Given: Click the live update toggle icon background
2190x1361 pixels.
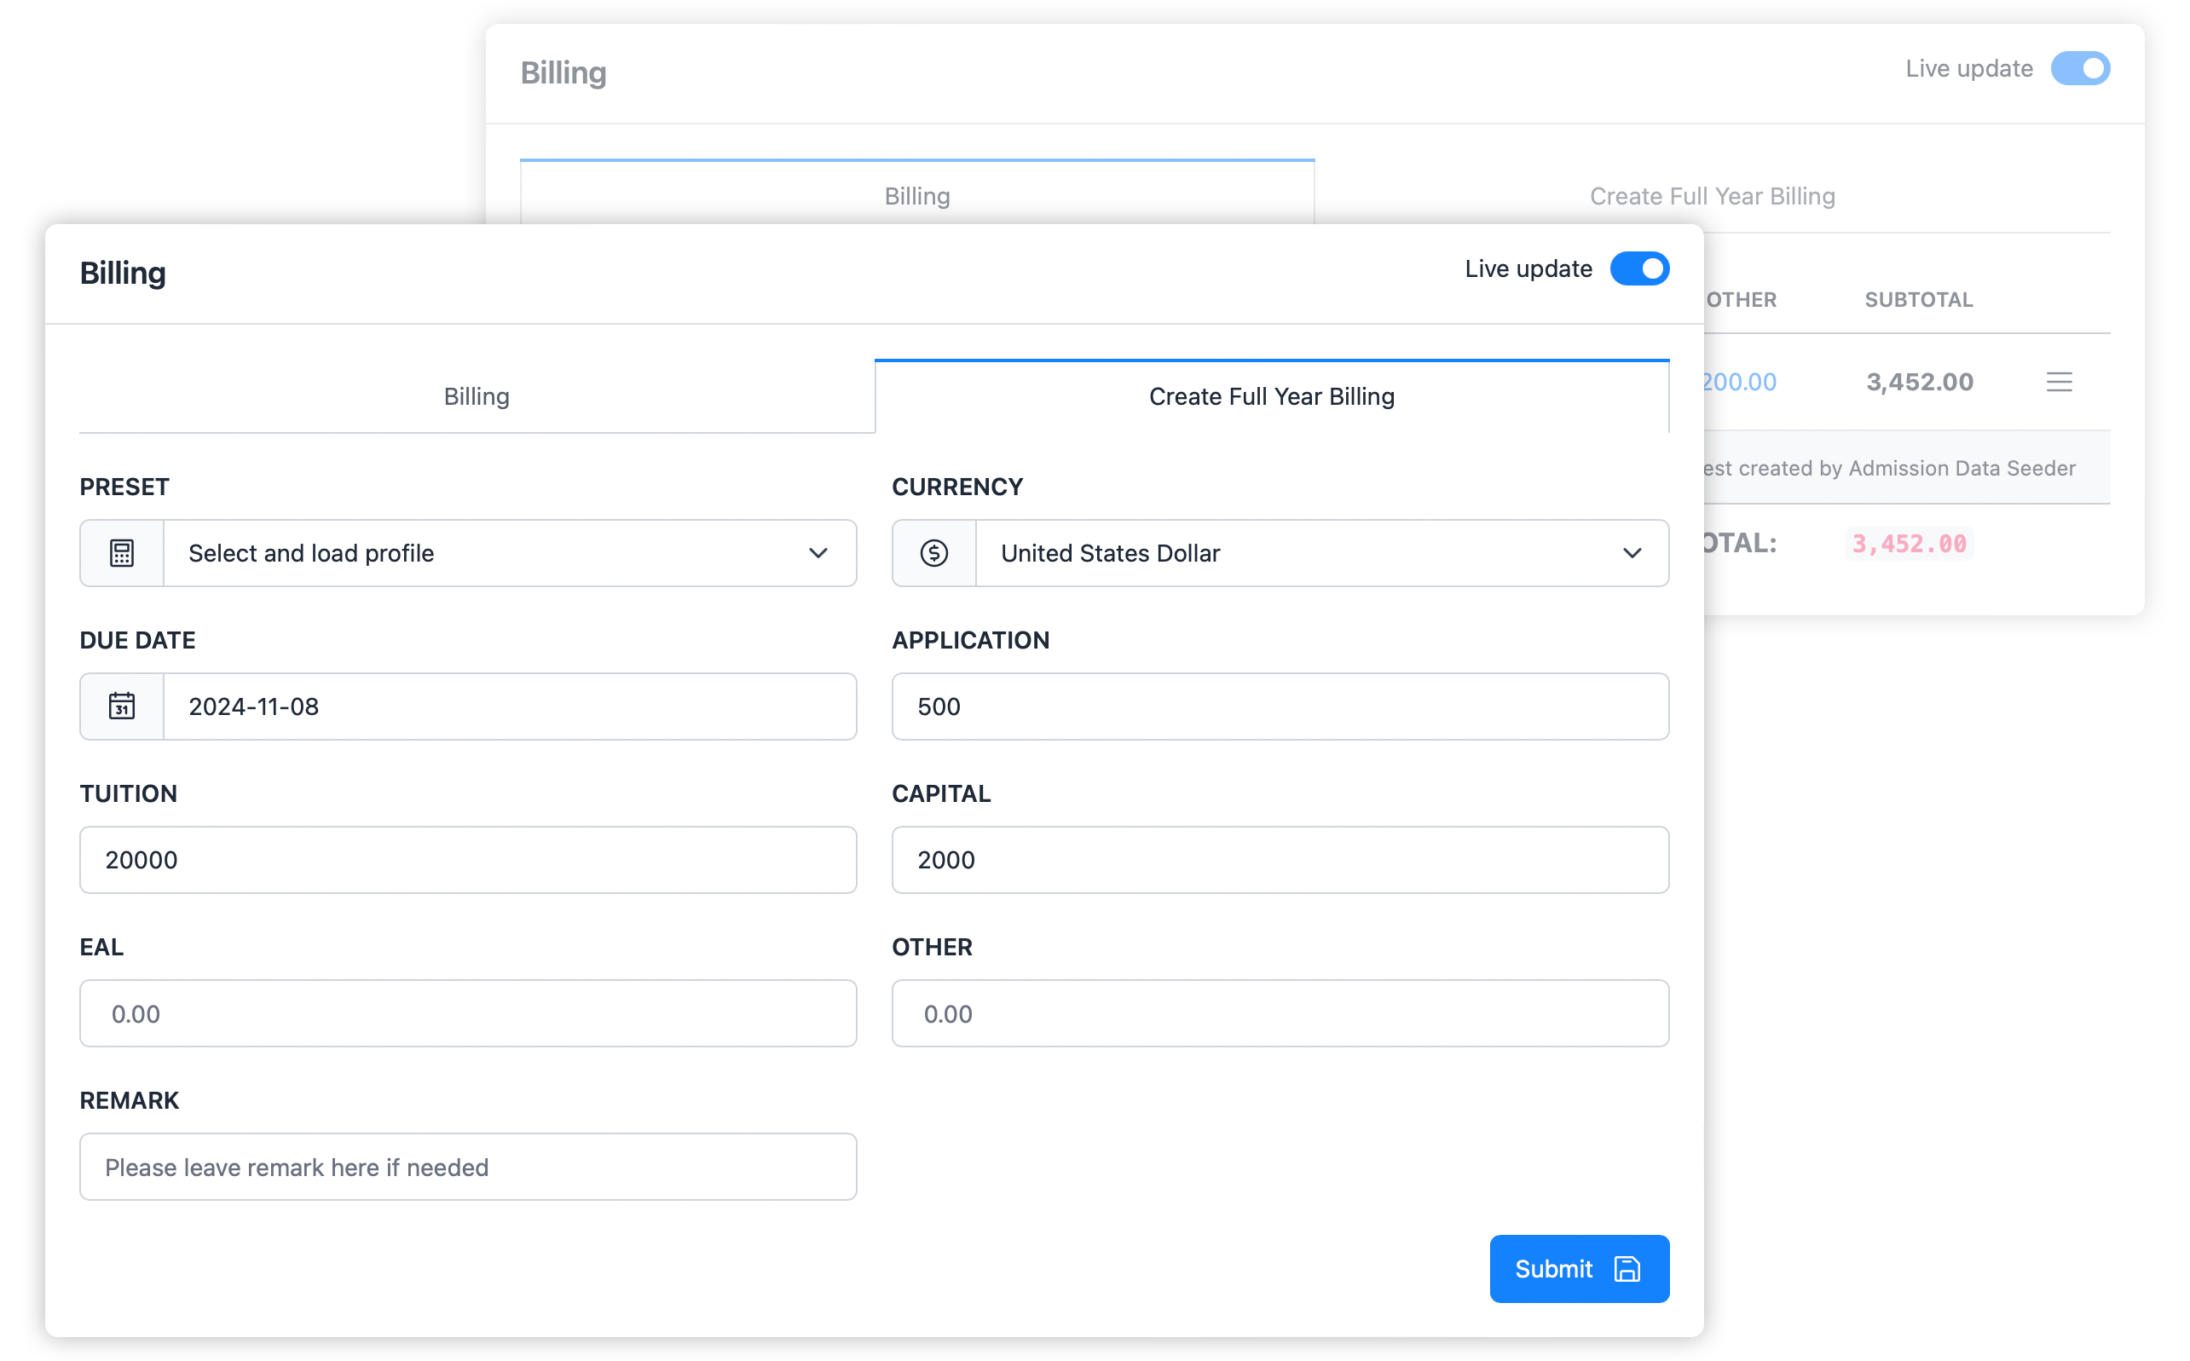Looking at the screenshot, I should click(1640, 268).
